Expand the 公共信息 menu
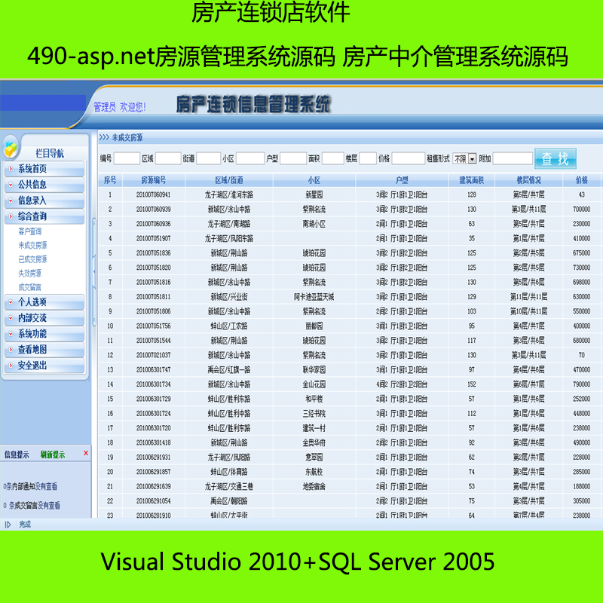This screenshot has width=603, height=603. click(x=44, y=185)
